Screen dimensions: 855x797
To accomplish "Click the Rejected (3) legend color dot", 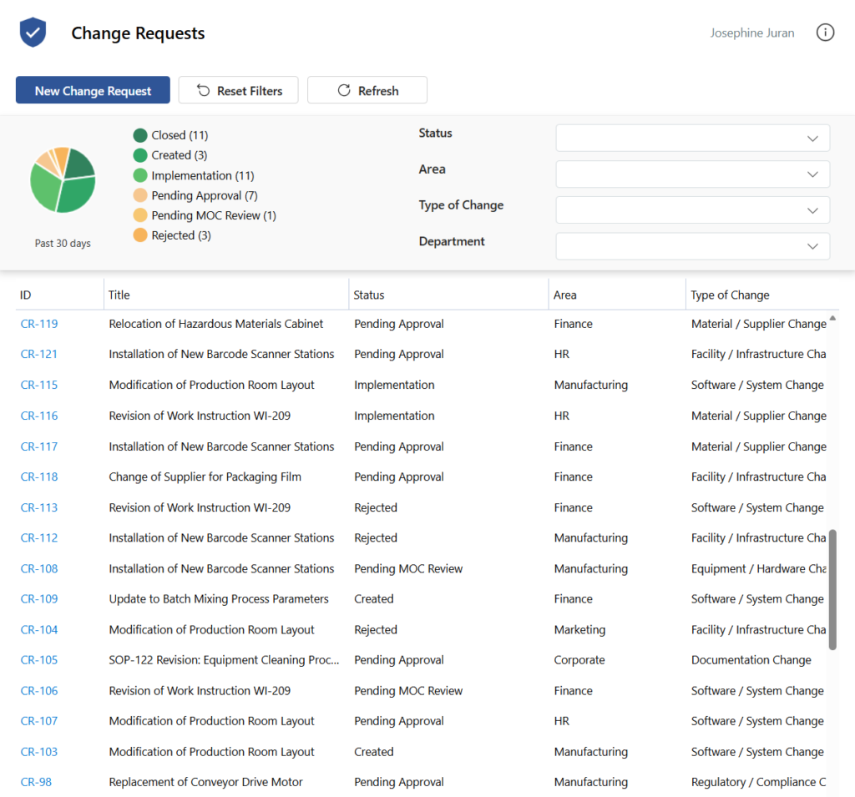I will click(140, 235).
